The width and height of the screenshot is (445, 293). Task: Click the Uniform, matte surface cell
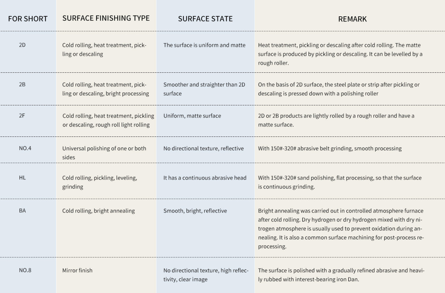point(192,116)
